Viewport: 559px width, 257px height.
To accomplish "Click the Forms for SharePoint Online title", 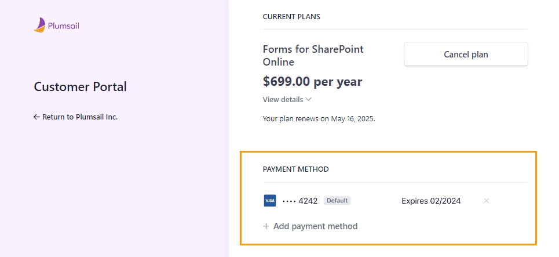I will tap(313, 55).
